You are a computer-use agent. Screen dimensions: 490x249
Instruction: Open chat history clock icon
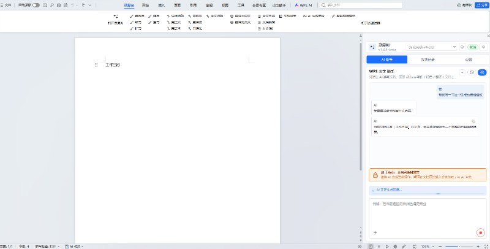tap(472, 72)
